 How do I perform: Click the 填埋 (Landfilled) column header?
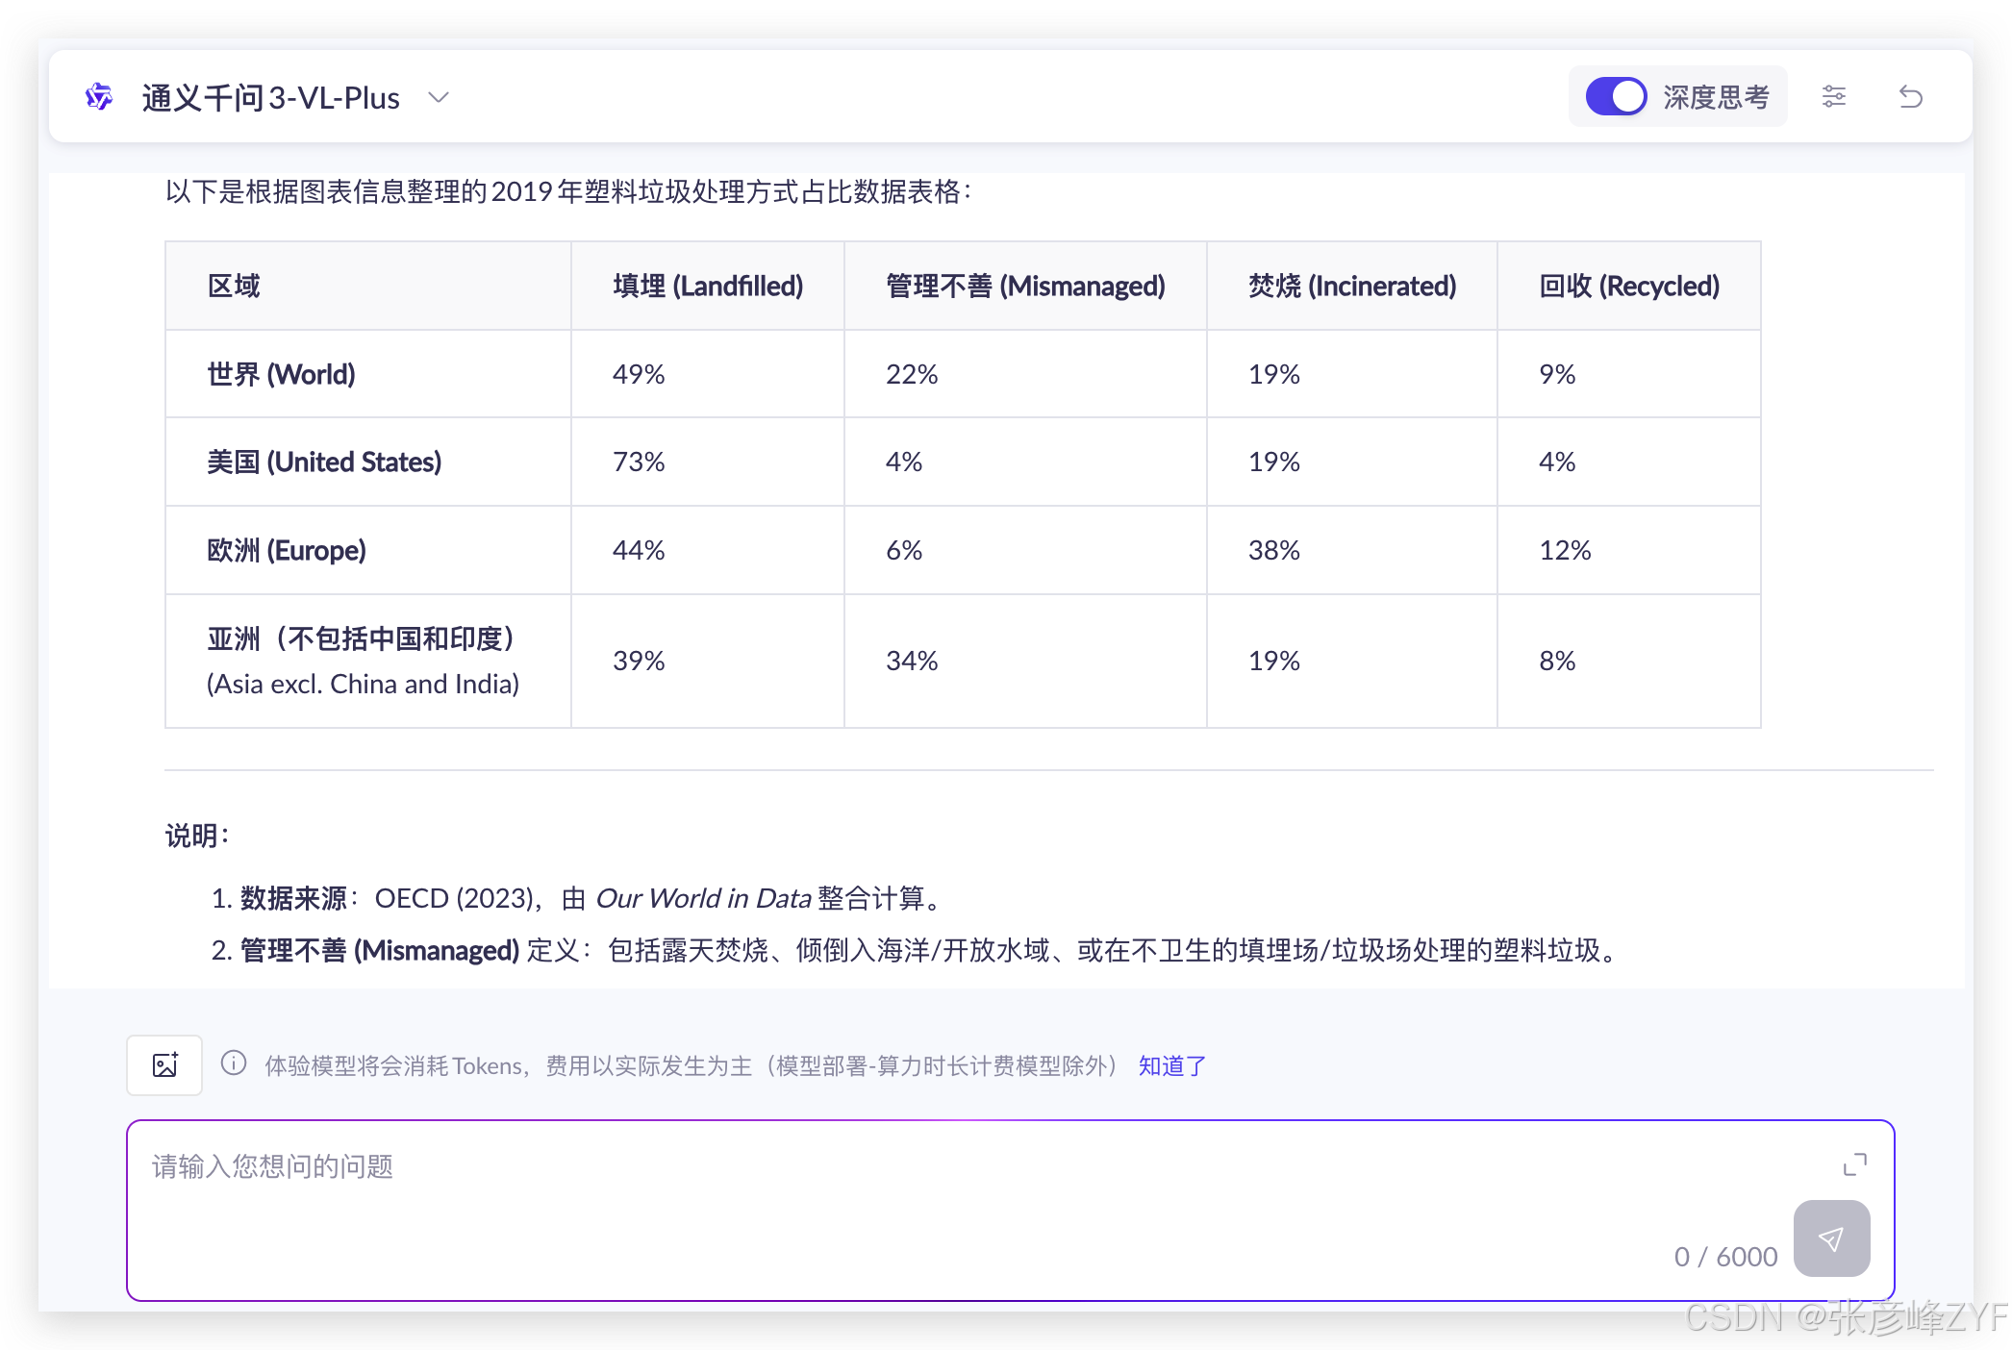[708, 286]
